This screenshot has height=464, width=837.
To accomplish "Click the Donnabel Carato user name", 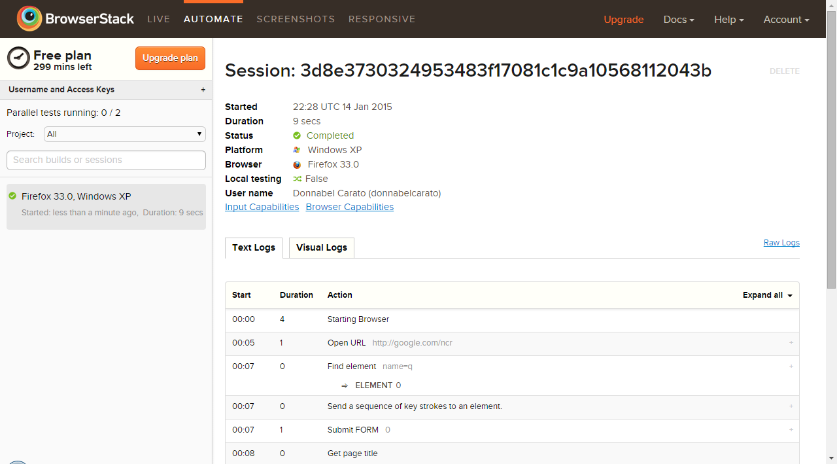I will (x=367, y=193).
